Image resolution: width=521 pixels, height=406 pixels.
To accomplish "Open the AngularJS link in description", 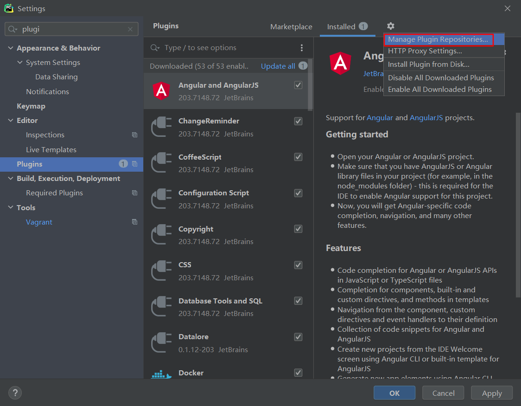I will point(426,118).
